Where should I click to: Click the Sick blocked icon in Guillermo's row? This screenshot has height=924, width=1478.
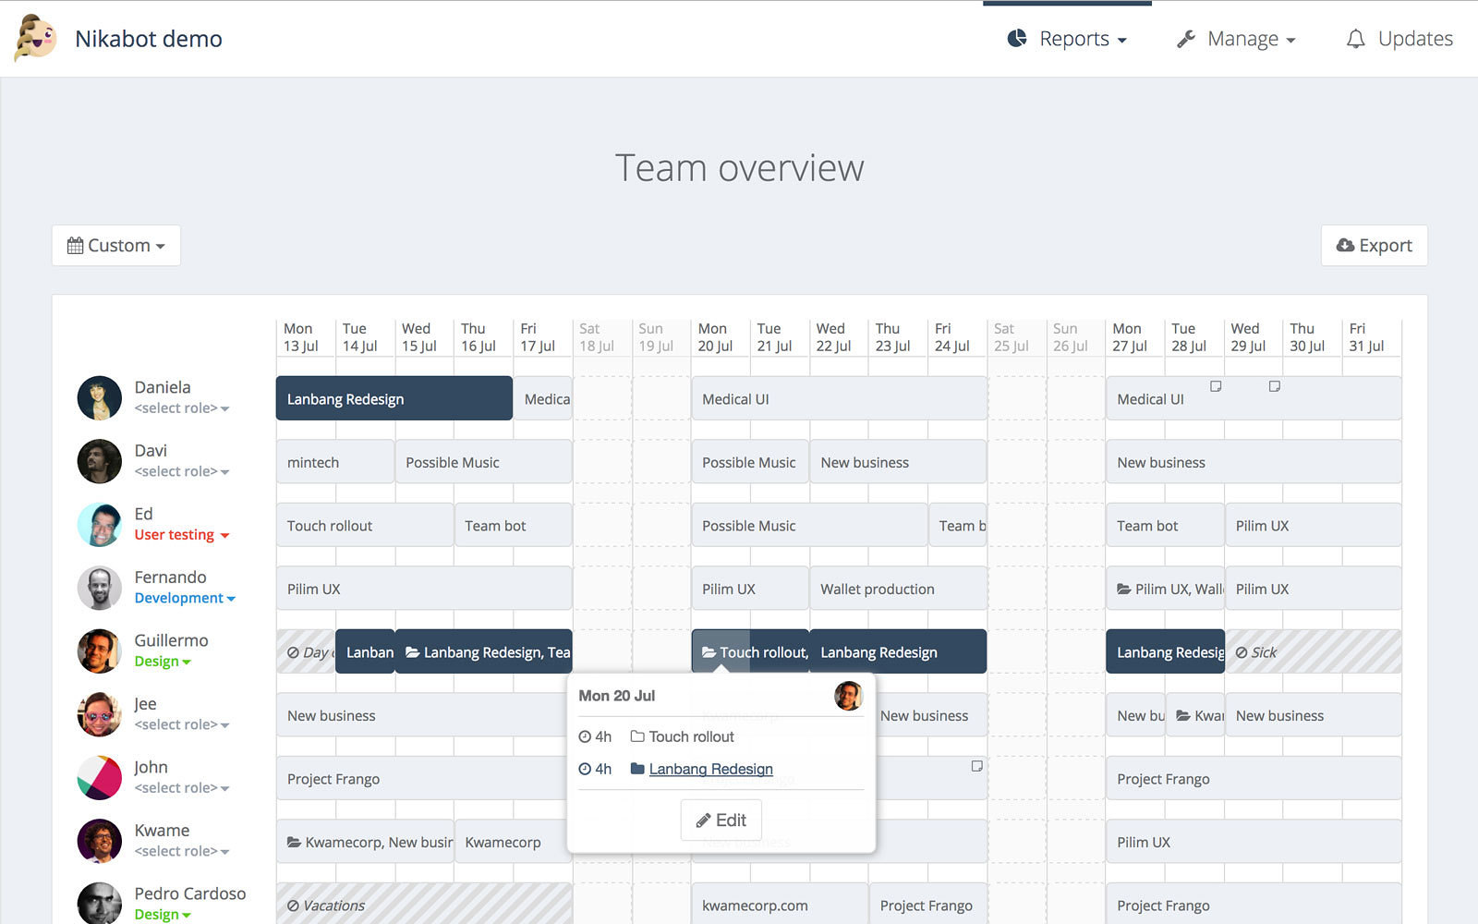coord(1242,652)
